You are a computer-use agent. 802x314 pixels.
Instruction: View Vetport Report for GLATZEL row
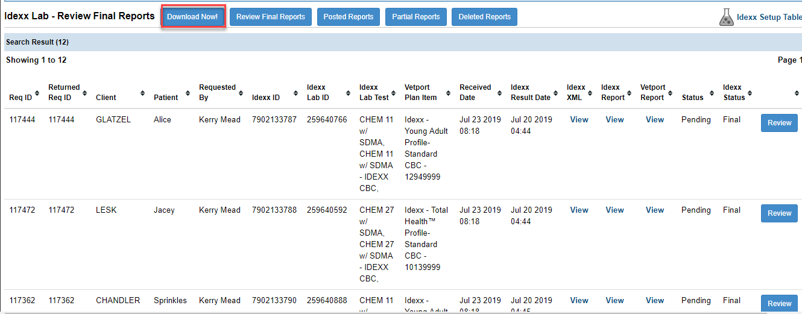click(x=655, y=120)
